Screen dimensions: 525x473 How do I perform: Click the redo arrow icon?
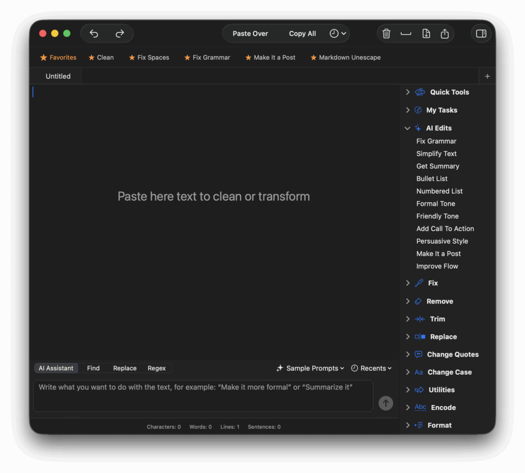point(120,34)
